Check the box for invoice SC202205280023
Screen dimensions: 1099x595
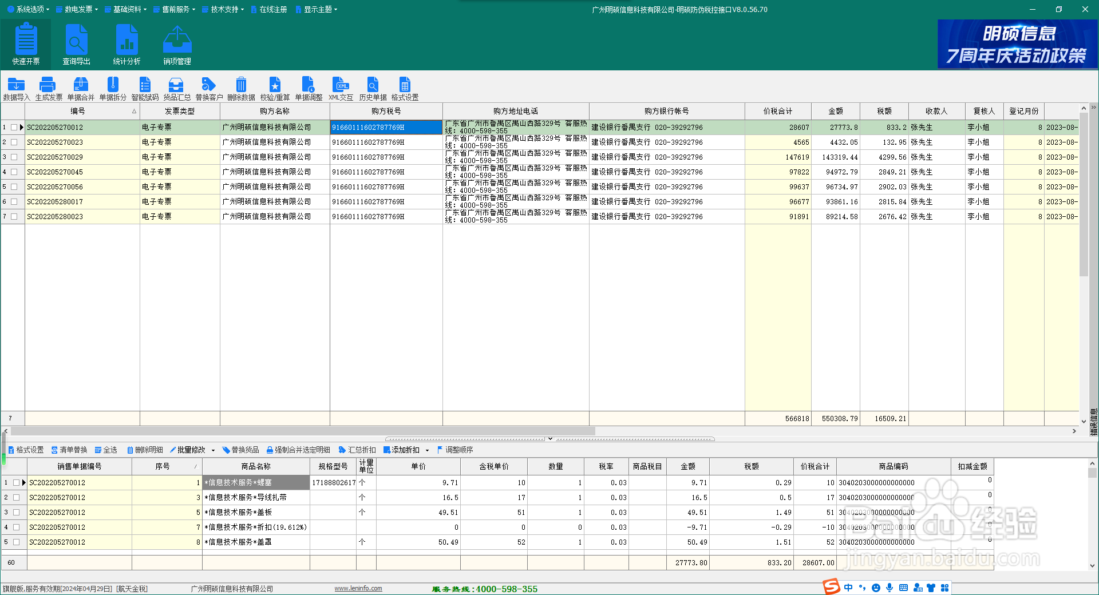[14, 217]
